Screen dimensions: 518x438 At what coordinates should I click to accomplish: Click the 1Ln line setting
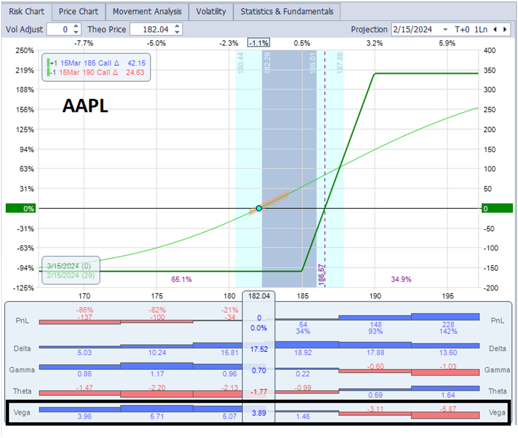[481, 30]
